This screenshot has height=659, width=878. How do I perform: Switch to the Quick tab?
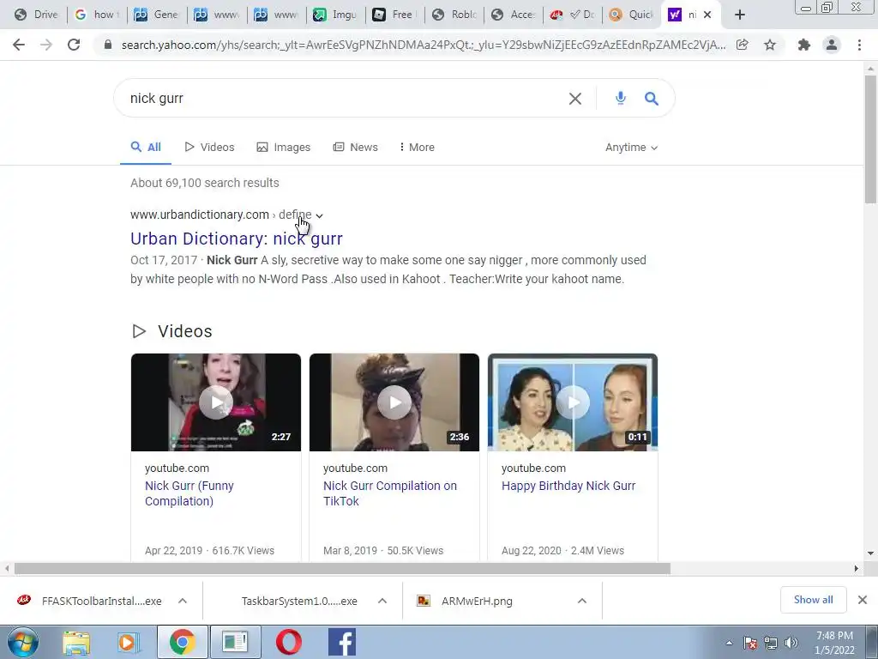click(631, 15)
